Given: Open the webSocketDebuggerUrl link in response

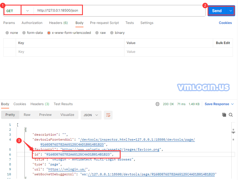Looking at the screenshot, I should coord(151,174).
